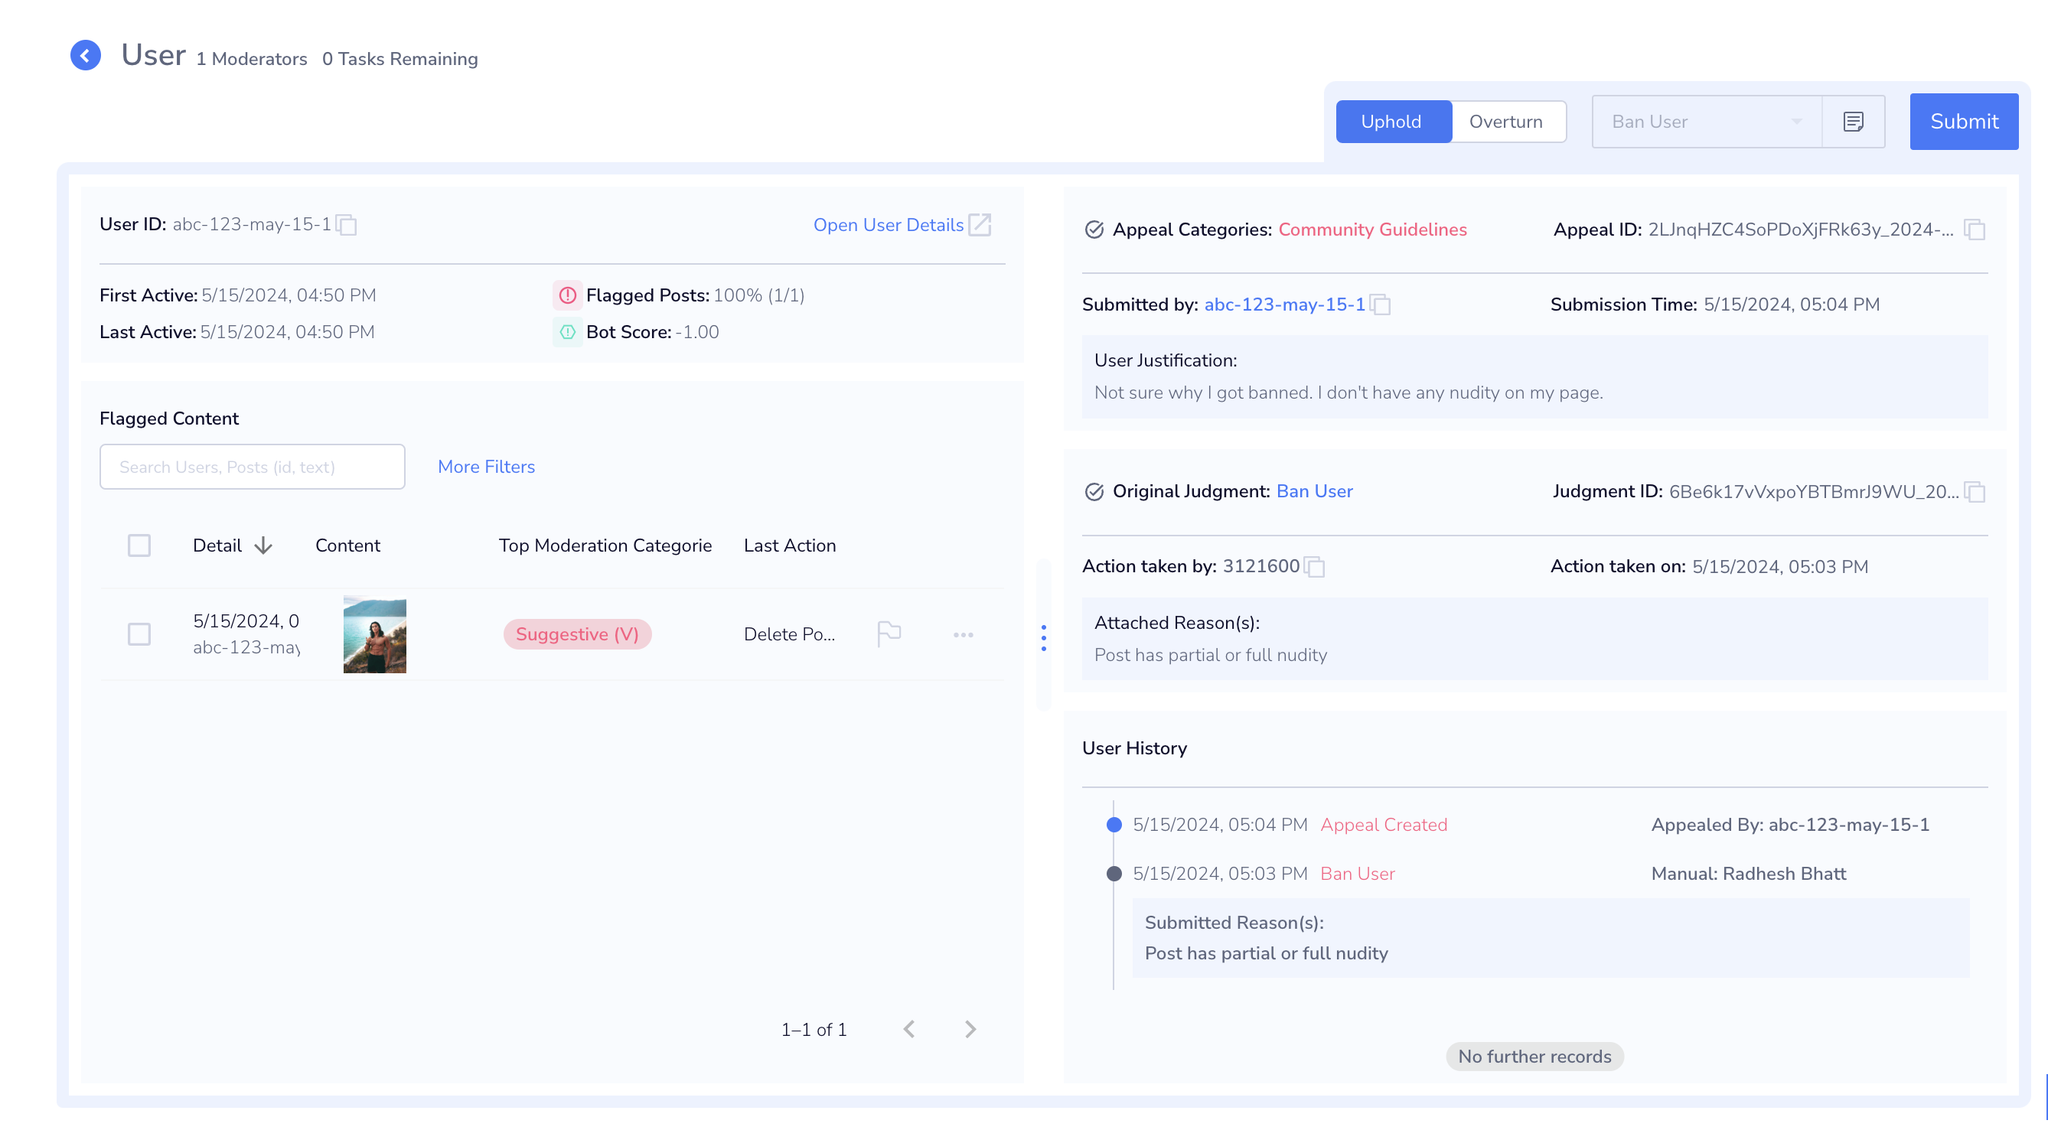Select the Uphold decision button
The height and width of the screenshot is (1143, 2048).
[1393, 119]
